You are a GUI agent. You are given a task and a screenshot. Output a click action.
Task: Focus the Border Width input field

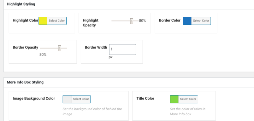[123, 49]
